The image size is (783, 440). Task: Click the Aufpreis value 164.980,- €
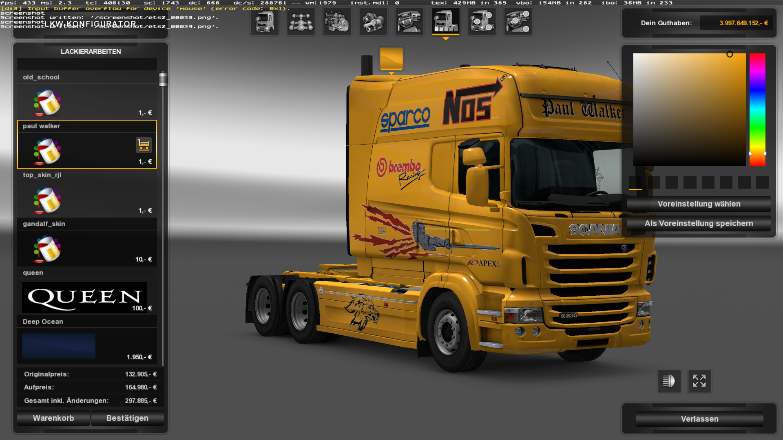coord(141,387)
